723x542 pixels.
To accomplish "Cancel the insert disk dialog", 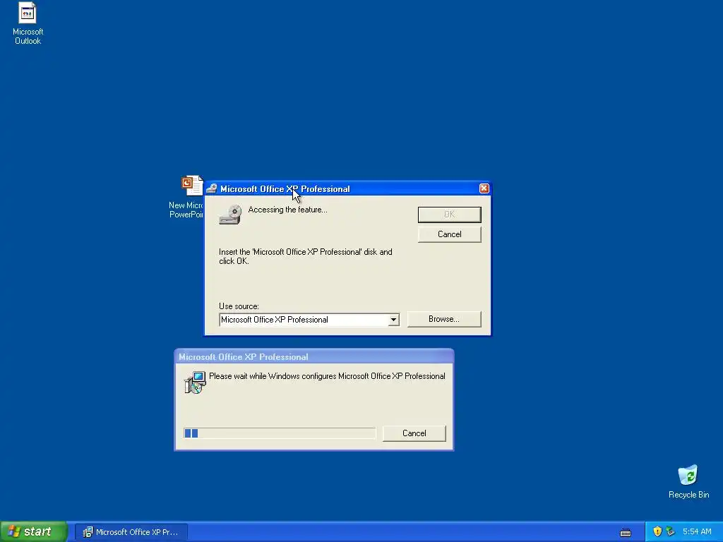I will click(x=450, y=234).
